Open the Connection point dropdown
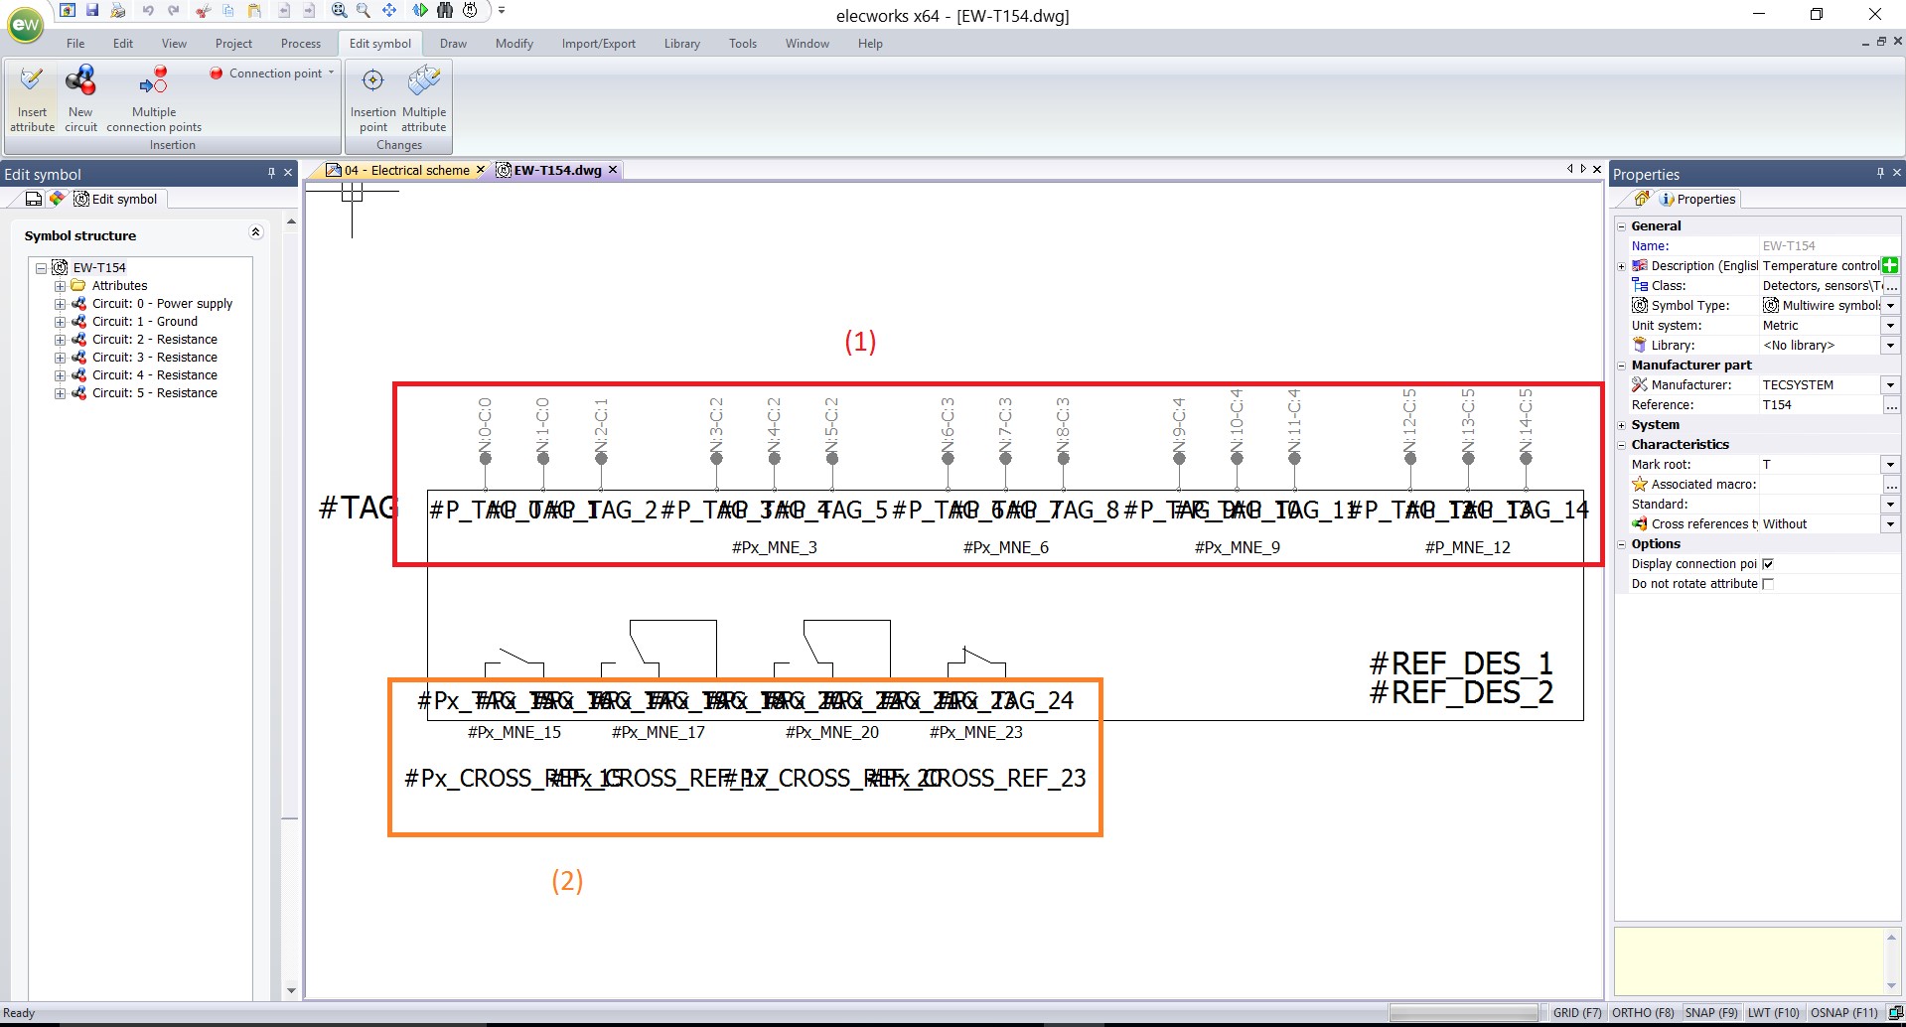The height and width of the screenshot is (1027, 1906). click(331, 73)
